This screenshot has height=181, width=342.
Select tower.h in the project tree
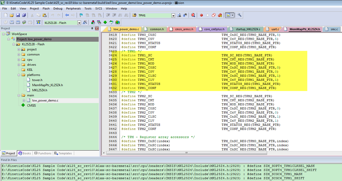pos(37,80)
